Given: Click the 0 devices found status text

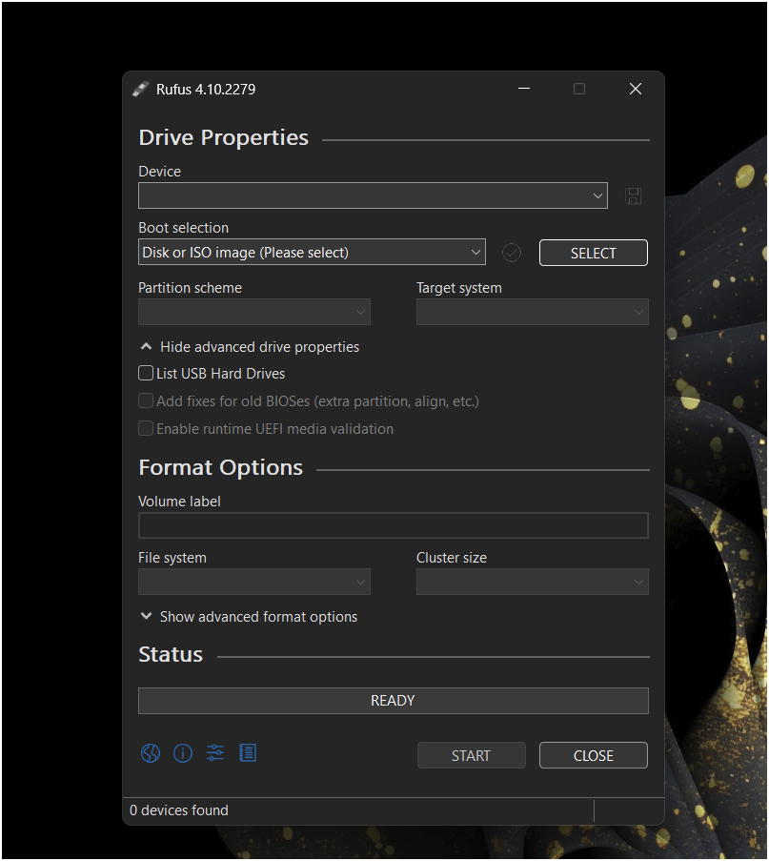Looking at the screenshot, I should coord(179,810).
